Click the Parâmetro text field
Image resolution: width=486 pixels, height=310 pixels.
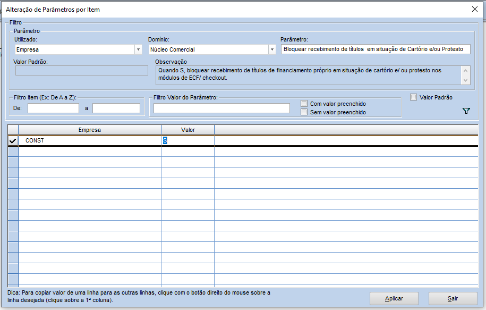[x=376, y=49]
